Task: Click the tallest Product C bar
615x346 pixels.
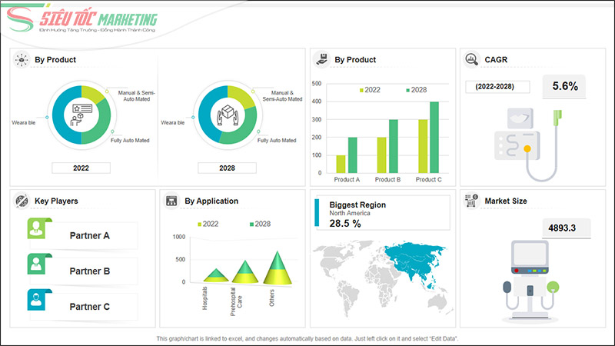Action: 434,137
